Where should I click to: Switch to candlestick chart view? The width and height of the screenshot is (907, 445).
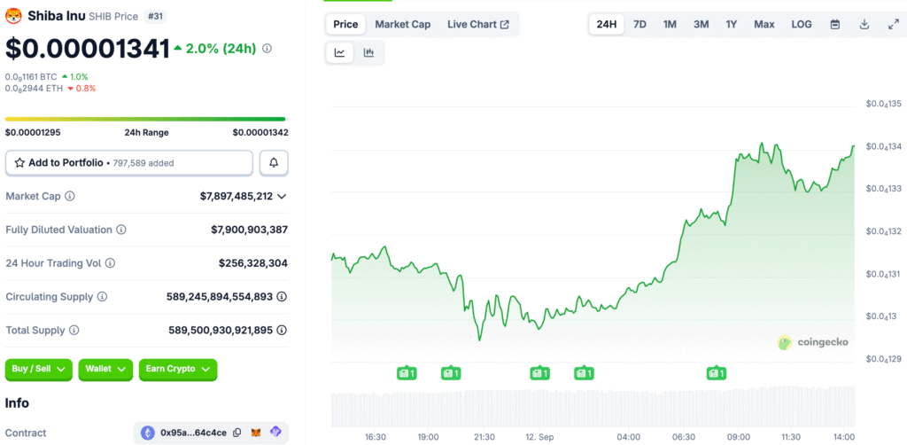(x=368, y=52)
